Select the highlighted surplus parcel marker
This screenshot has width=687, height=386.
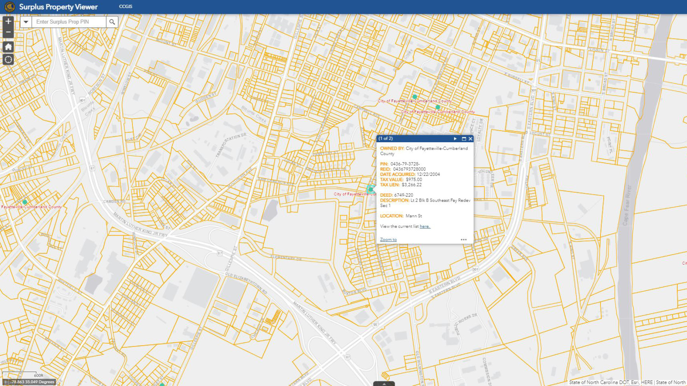(x=370, y=189)
